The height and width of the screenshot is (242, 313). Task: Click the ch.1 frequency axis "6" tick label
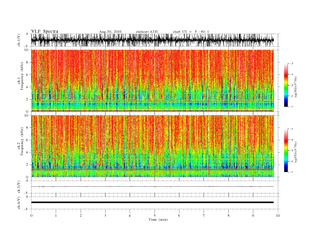pos(27,75)
